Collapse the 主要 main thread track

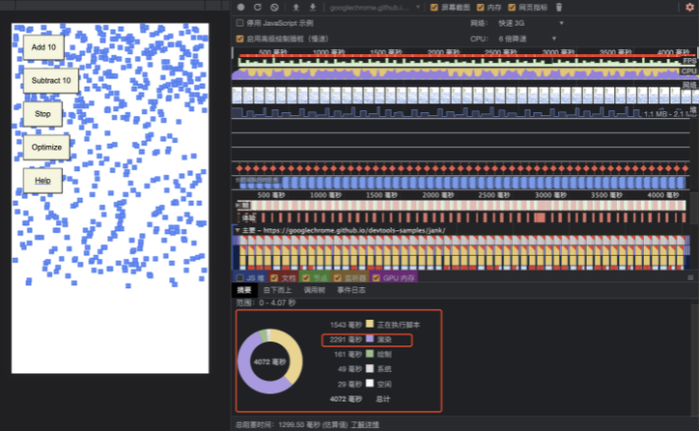point(237,230)
